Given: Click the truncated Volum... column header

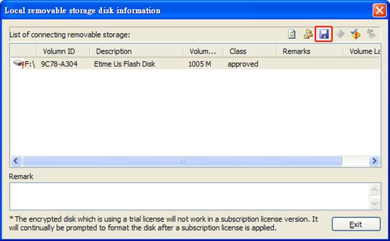Looking at the screenshot, I should [x=203, y=51].
